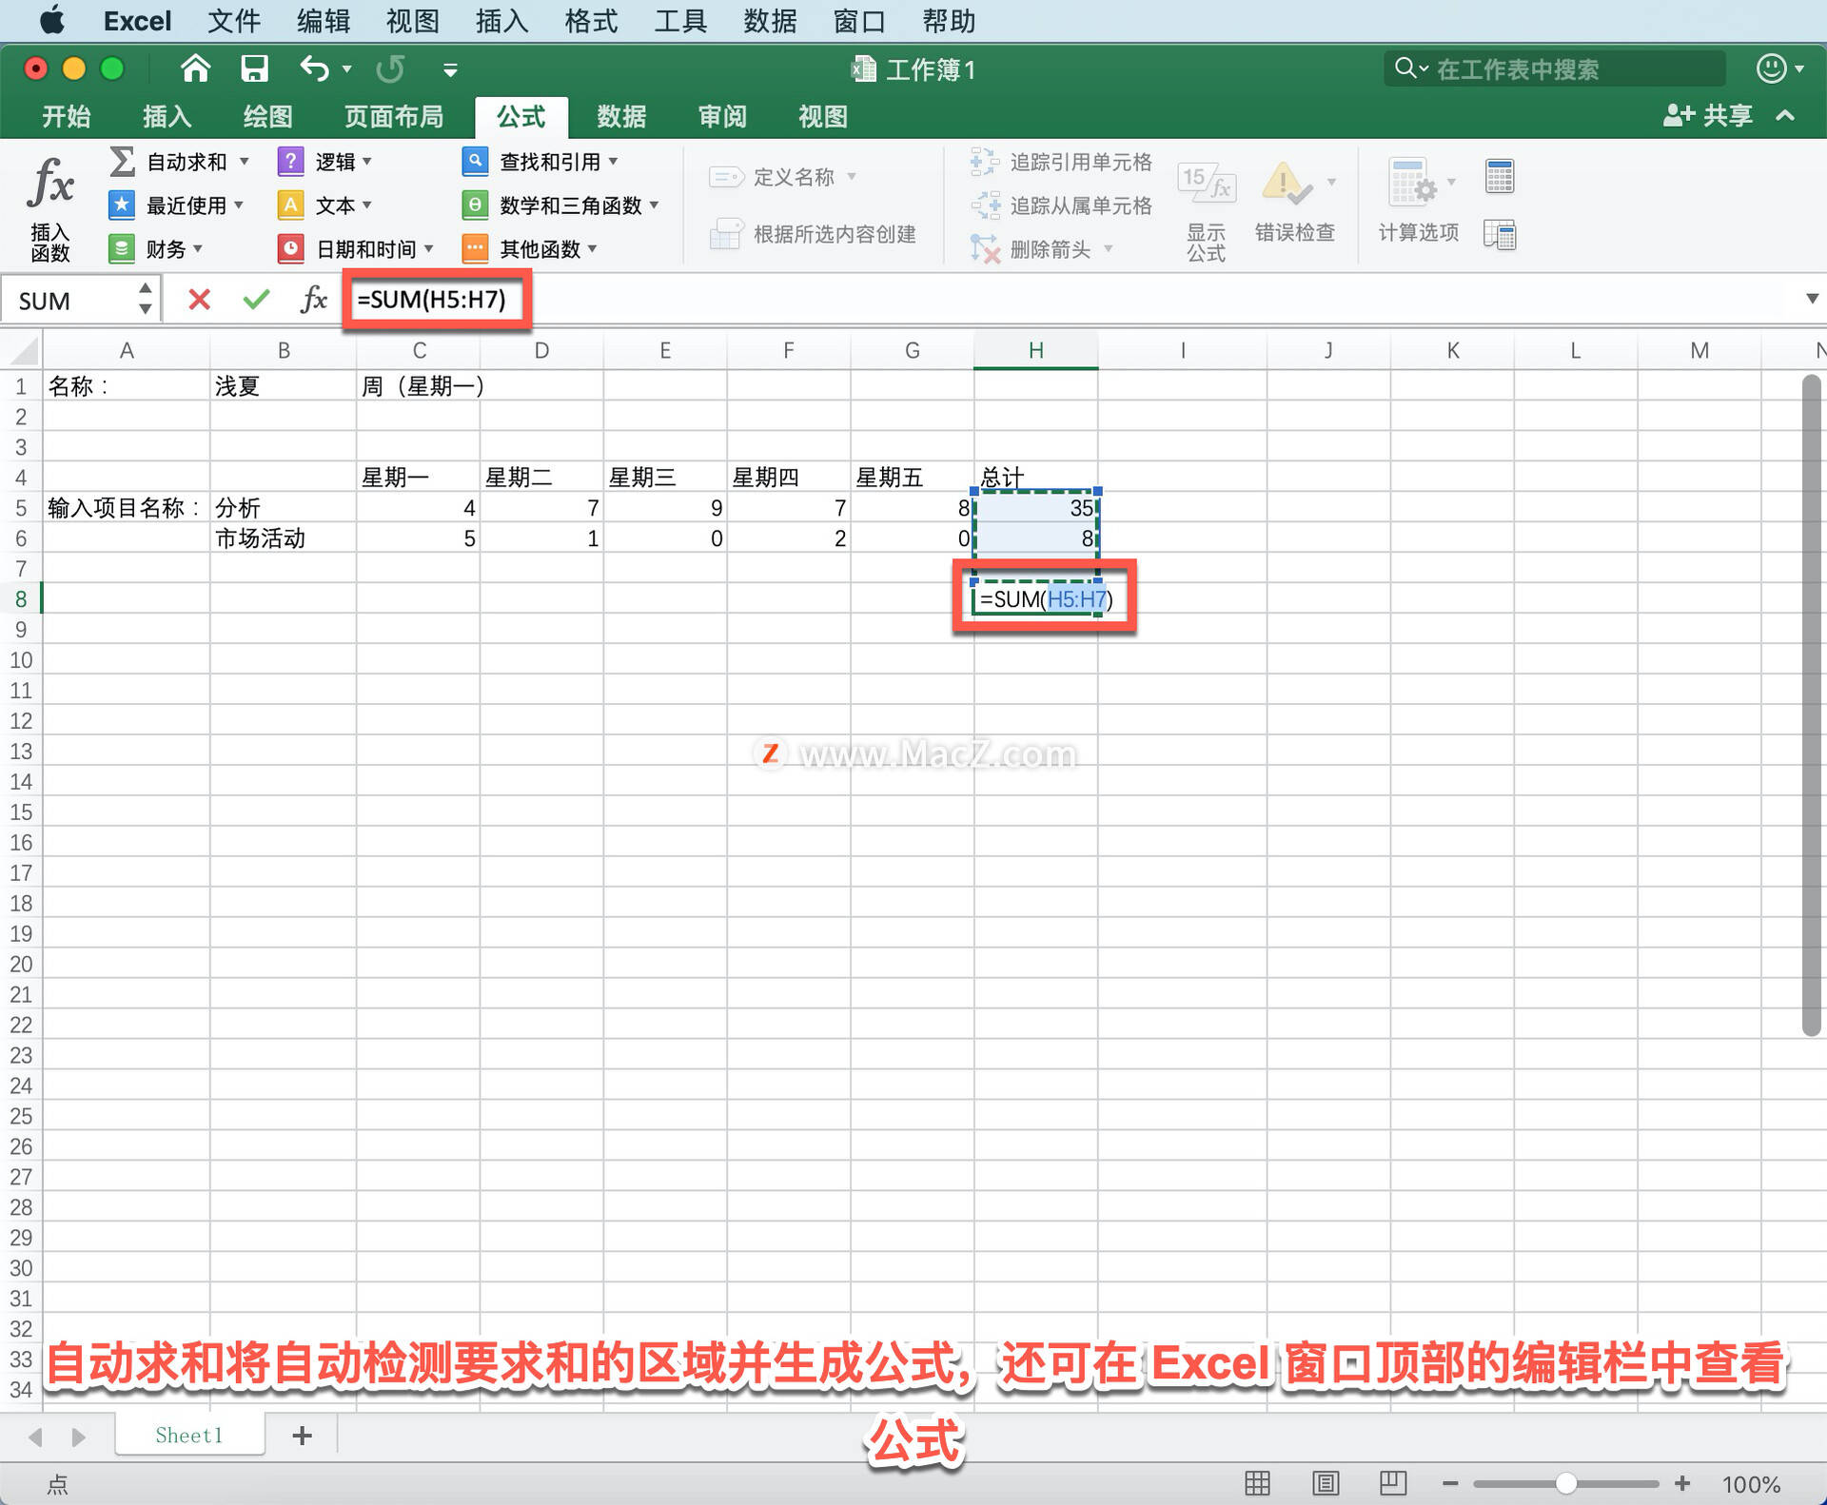This screenshot has height=1505, width=1827.
Task: Switch to the 数据 ribbon tab
Action: click(620, 116)
